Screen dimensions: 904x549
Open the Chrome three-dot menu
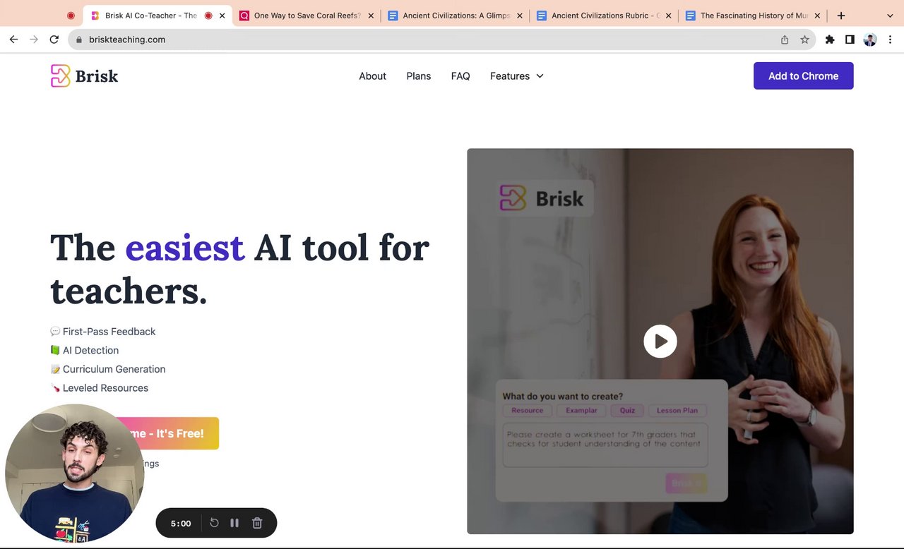tap(890, 40)
